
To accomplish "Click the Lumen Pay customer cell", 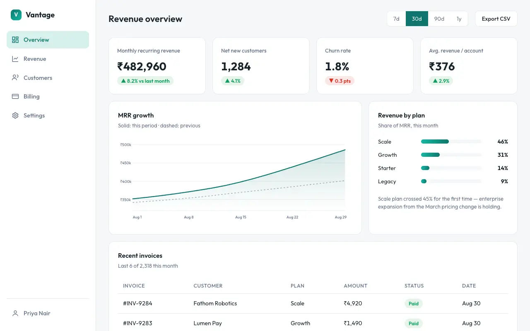I will (x=207, y=323).
